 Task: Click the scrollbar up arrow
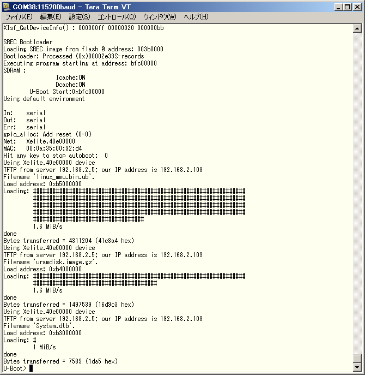(357, 27)
